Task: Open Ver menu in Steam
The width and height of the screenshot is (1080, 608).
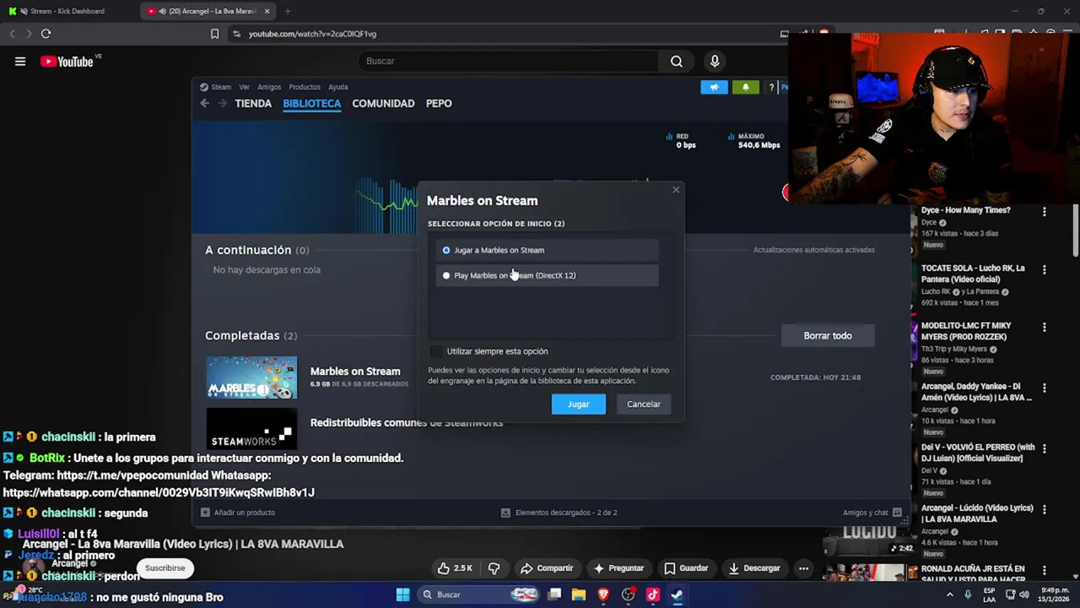Action: [244, 87]
